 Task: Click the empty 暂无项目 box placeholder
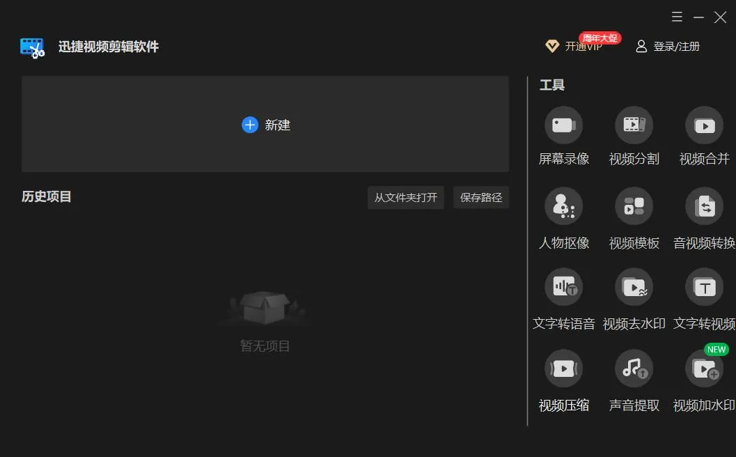click(x=265, y=308)
